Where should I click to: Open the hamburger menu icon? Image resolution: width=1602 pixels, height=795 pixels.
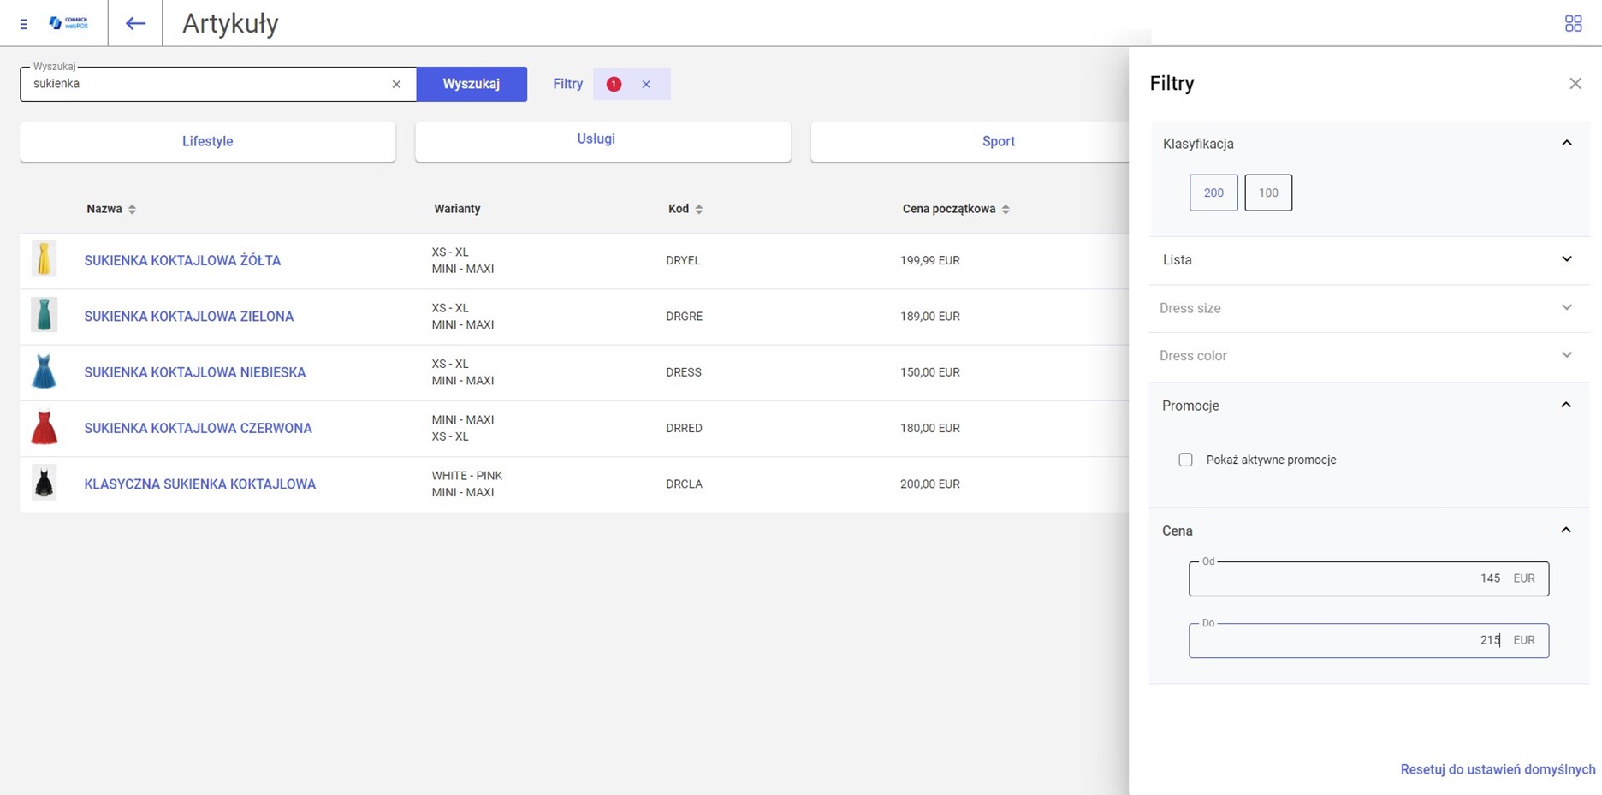(x=23, y=24)
